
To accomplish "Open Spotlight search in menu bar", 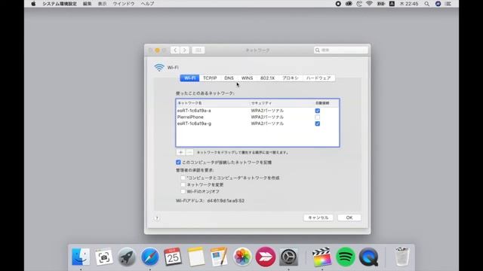I will pyautogui.click(x=426, y=4).
